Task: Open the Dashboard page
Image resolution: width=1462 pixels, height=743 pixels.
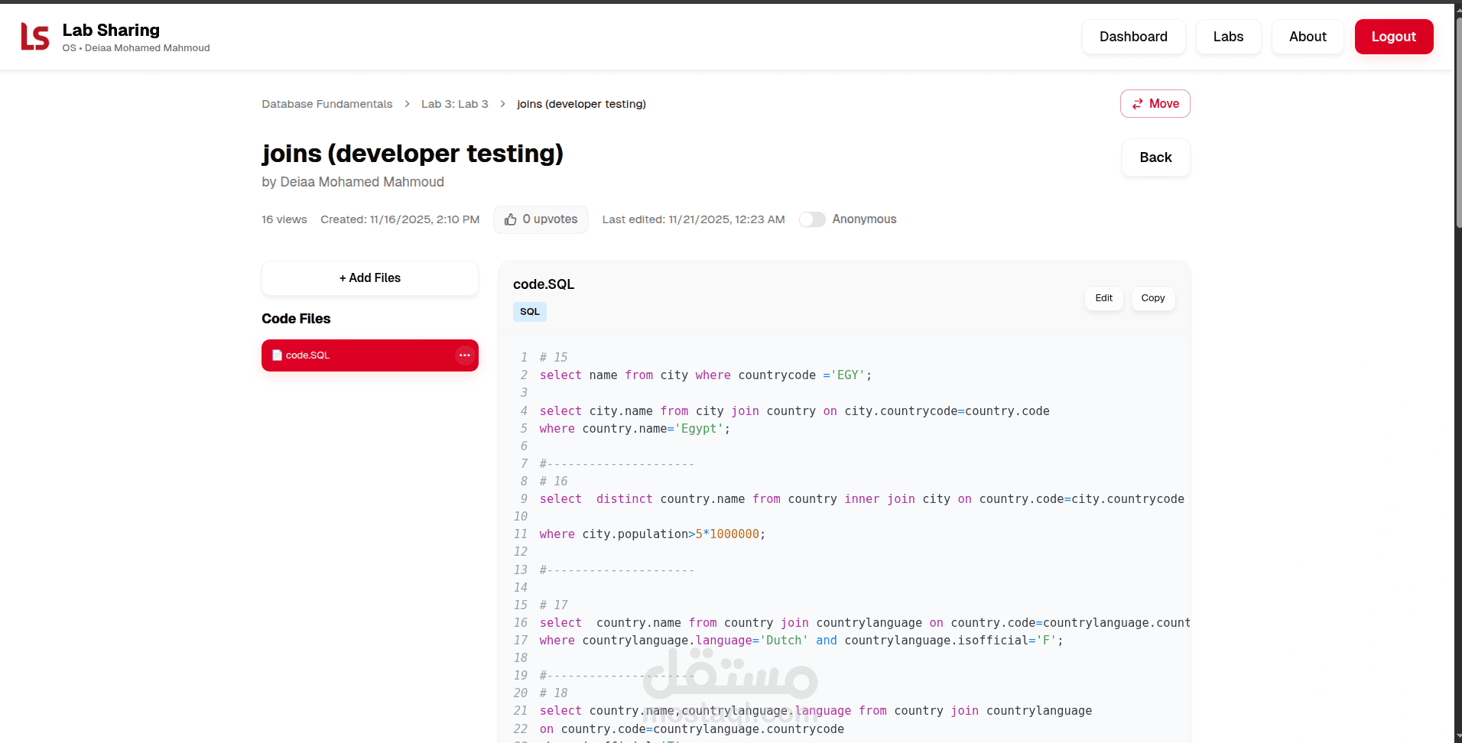Action: (x=1133, y=37)
